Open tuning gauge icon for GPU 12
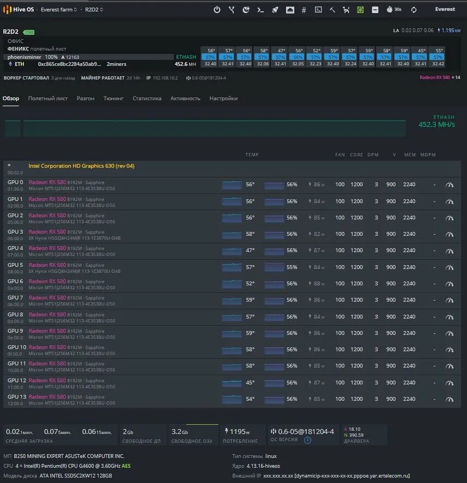 450,383
